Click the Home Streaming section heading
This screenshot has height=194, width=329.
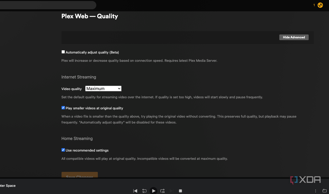(77, 138)
